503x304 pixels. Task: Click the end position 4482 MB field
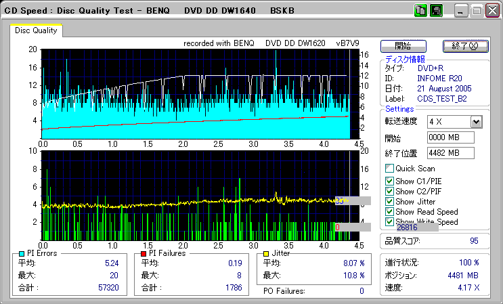[x=450, y=152]
